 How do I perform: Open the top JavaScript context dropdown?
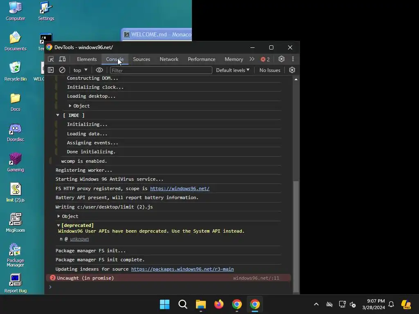pyautogui.click(x=81, y=70)
